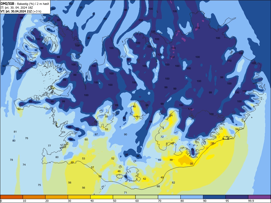Click the legend tick label '50'
271x203 pixels.
pyautogui.click(x=115, y=201)
